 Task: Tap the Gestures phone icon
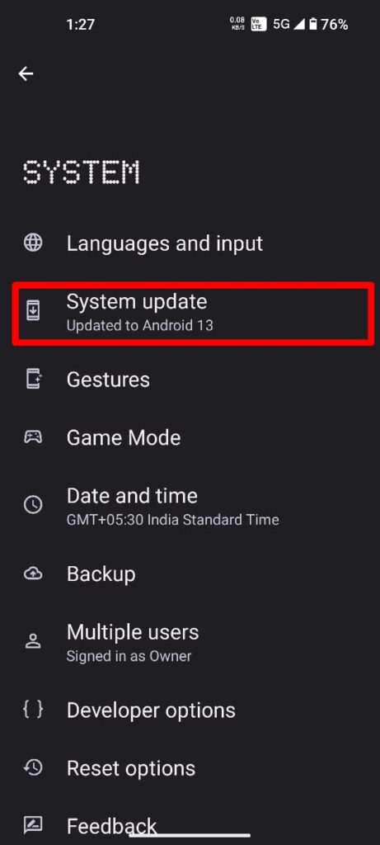coord(33,380)
